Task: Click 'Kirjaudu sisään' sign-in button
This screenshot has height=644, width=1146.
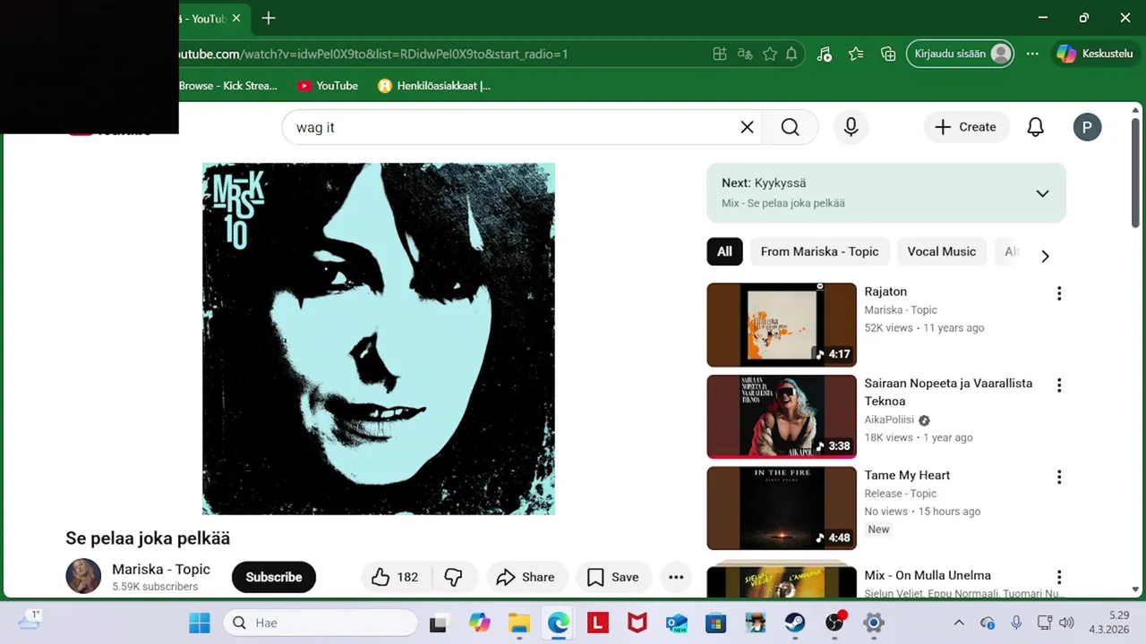Action: 960,54
